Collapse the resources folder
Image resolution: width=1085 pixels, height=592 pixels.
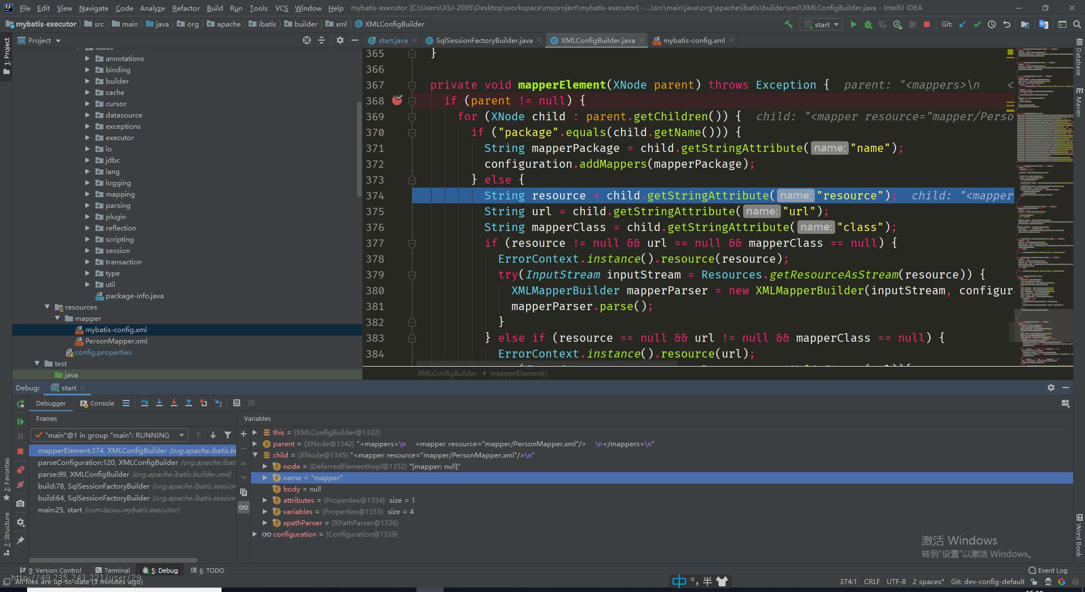(47, 307)
